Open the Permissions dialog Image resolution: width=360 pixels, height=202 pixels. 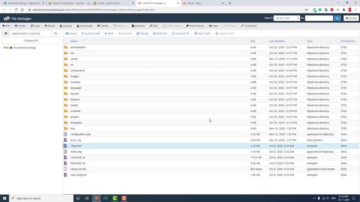195,26
